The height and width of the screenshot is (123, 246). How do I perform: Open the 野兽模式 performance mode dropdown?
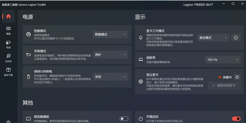[x=110, y=34]
